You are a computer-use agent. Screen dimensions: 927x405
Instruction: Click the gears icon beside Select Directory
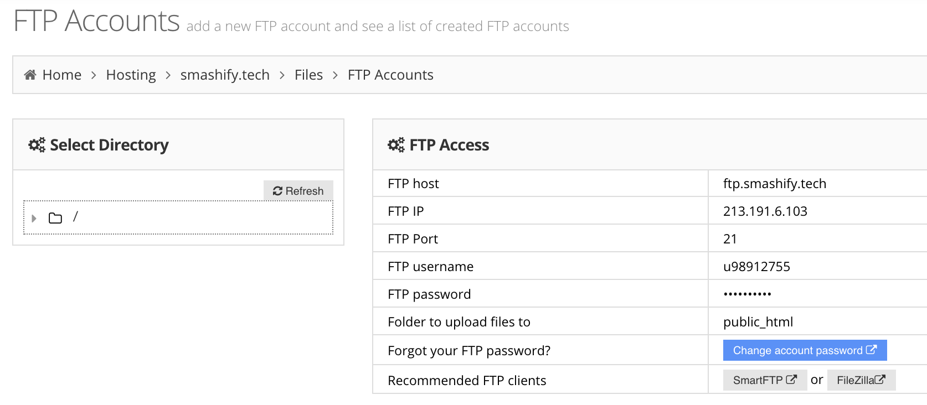point(37,145)
